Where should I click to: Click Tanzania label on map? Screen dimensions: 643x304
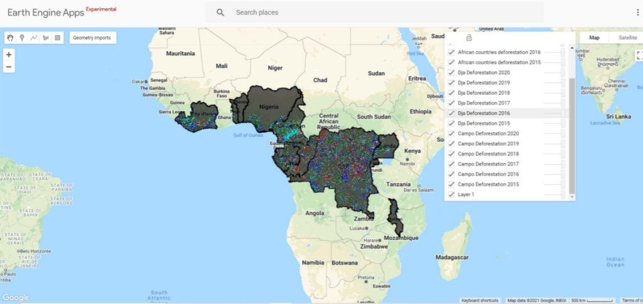[397, 184]
